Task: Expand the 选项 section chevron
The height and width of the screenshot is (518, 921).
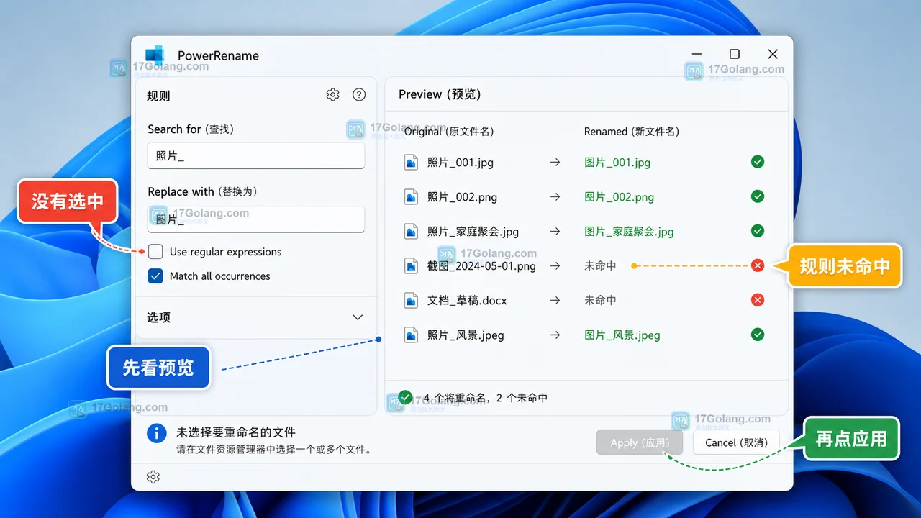Action: pos(358,317)
